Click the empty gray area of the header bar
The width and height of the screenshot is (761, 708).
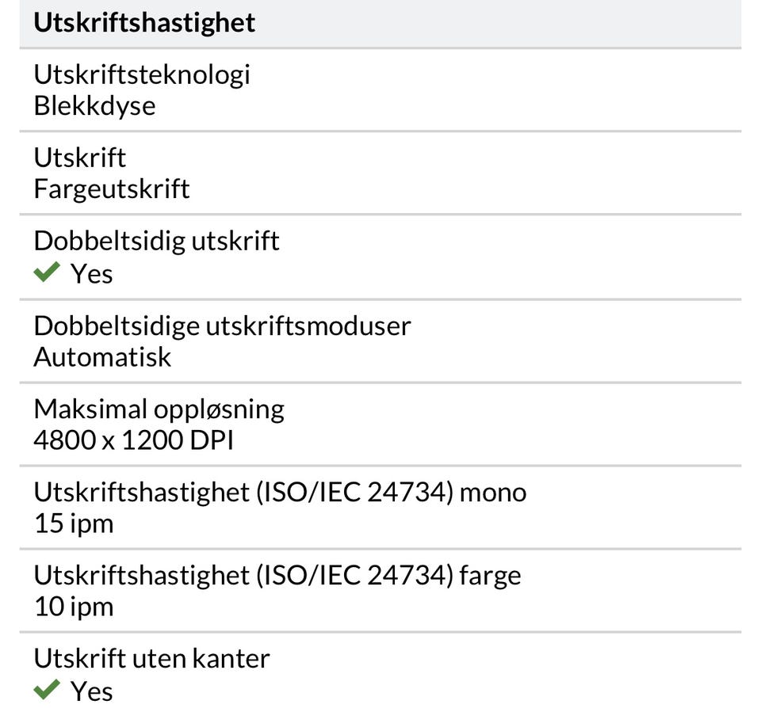(507, 22)
